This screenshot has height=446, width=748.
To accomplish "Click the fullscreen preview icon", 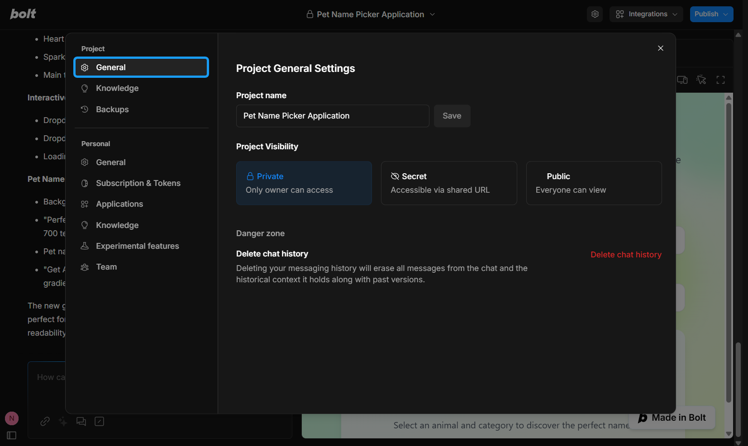I will [x=720, y=80].
